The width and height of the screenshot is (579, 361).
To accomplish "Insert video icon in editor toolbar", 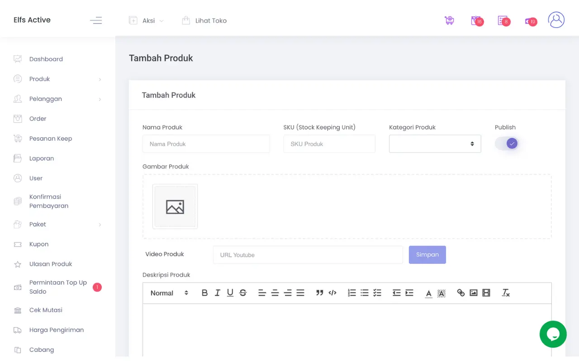I will tap(486, 293).
